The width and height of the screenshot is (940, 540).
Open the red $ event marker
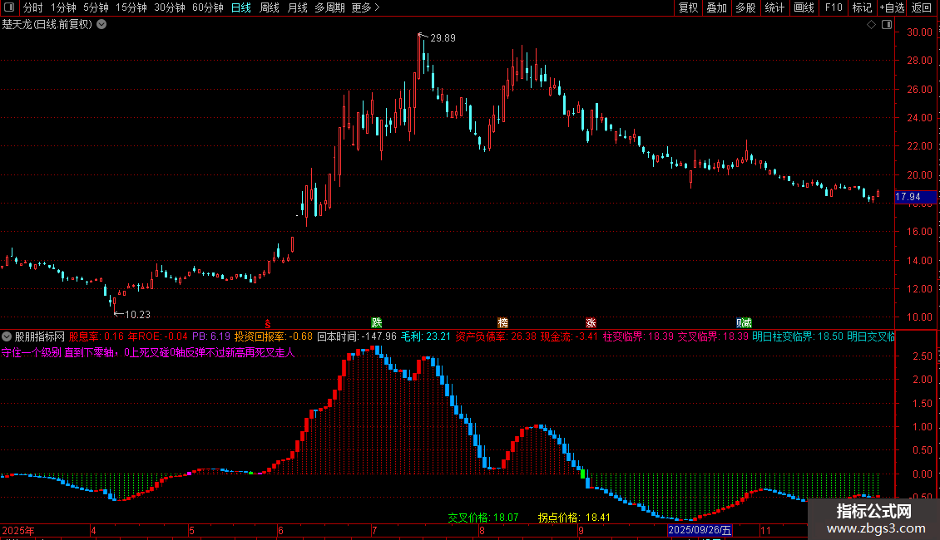point(267,324)
